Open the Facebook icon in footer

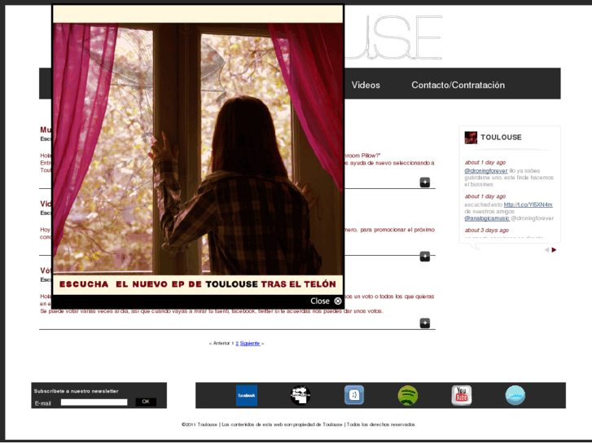(247, 395)
